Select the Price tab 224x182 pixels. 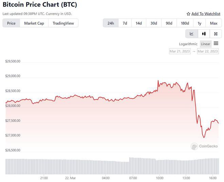click(11, 23)
